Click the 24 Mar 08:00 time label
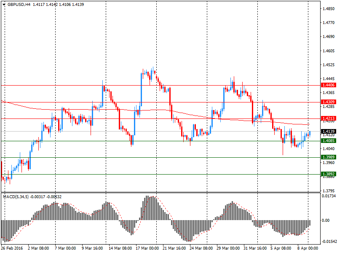 [201, 248]
